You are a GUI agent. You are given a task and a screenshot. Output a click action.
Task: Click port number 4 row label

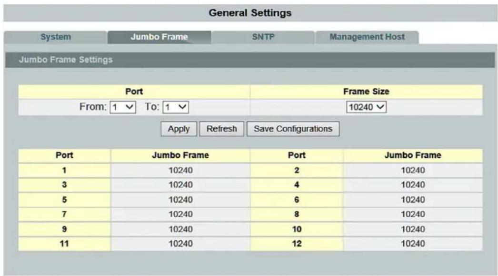click(297, 185)
